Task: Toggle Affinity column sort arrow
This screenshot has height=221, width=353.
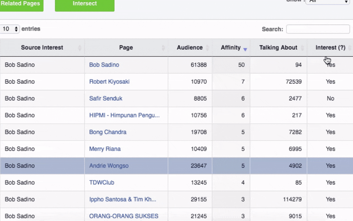Action: (x=245, y=49)
